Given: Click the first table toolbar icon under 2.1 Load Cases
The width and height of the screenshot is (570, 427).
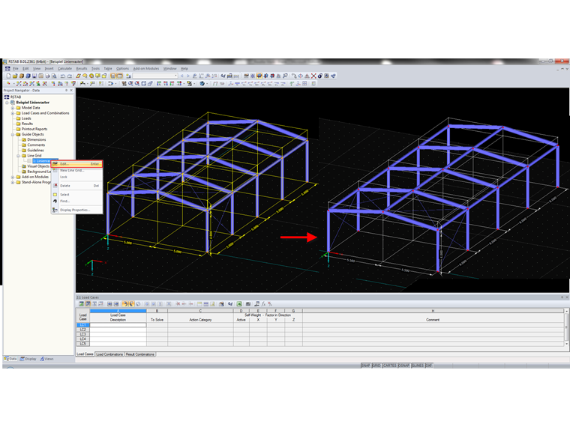Looking at the screenshot, I should [x=81, y=304].
